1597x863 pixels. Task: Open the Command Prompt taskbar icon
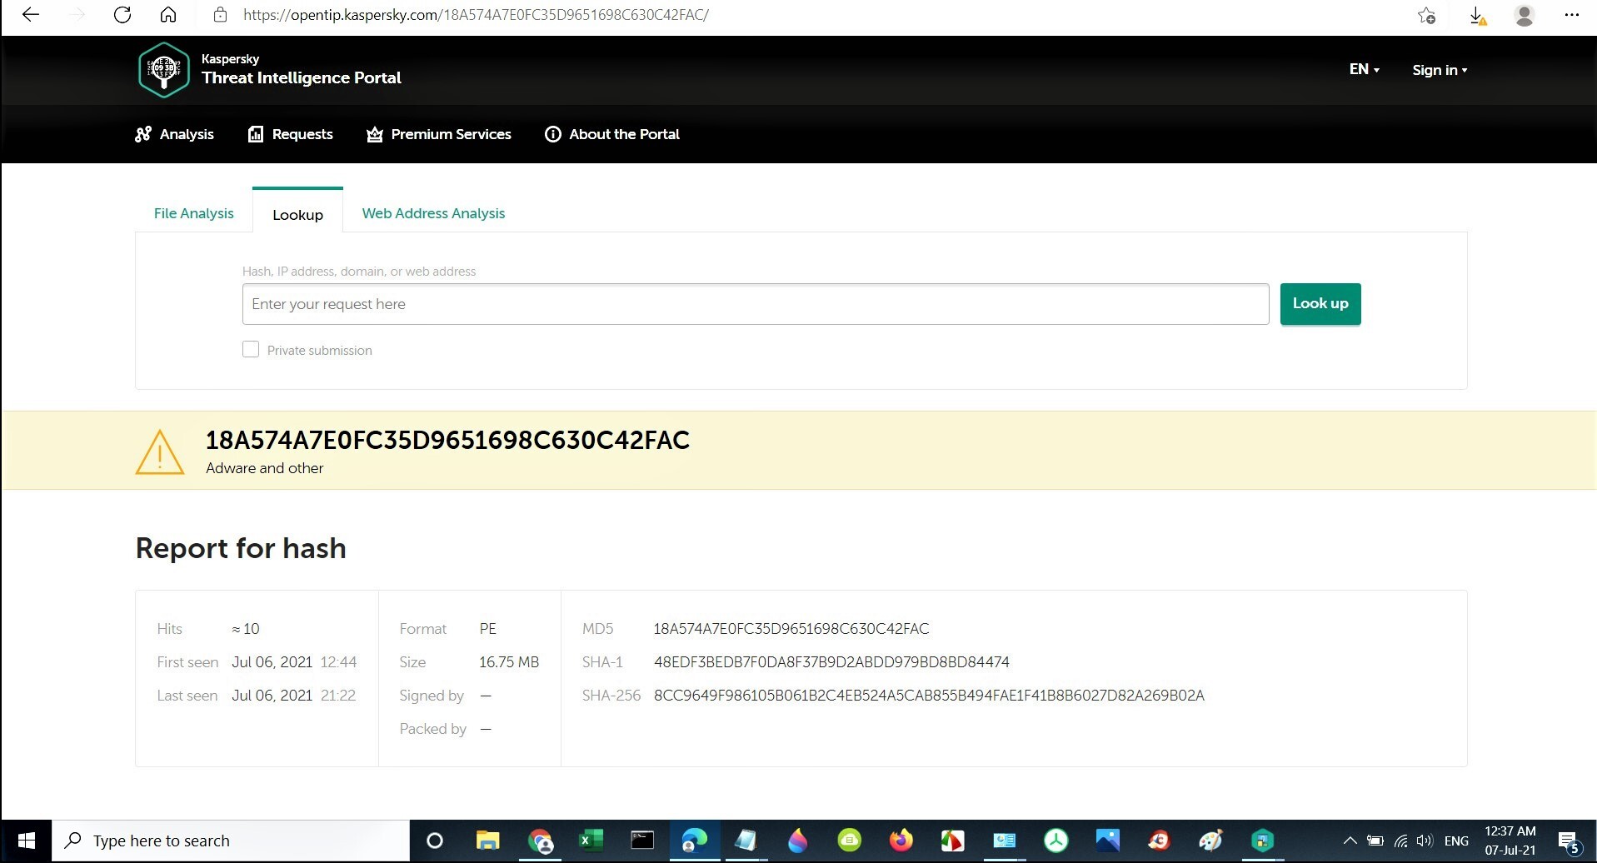click(x=642, y=841)
